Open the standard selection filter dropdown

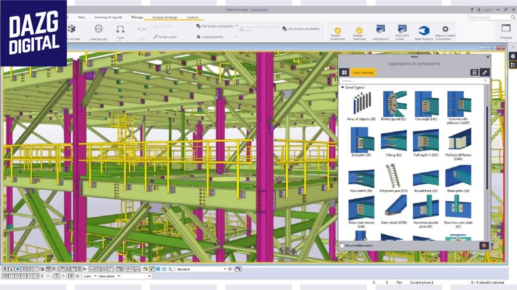point(225,269)
